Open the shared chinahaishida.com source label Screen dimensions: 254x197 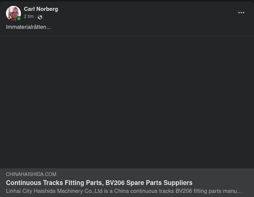coord(31,175)
